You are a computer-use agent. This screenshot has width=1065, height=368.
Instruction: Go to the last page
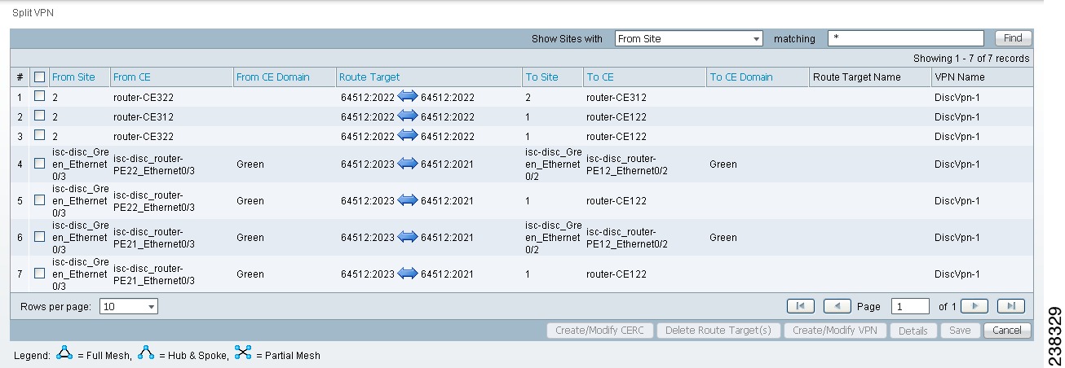1010,306
